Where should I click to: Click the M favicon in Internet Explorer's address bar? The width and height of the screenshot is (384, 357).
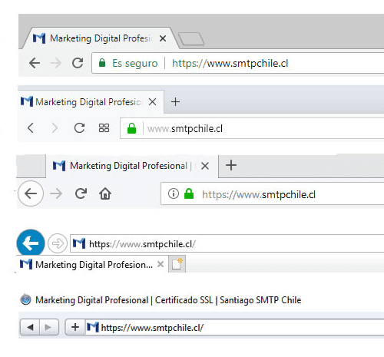pos(79,243)
